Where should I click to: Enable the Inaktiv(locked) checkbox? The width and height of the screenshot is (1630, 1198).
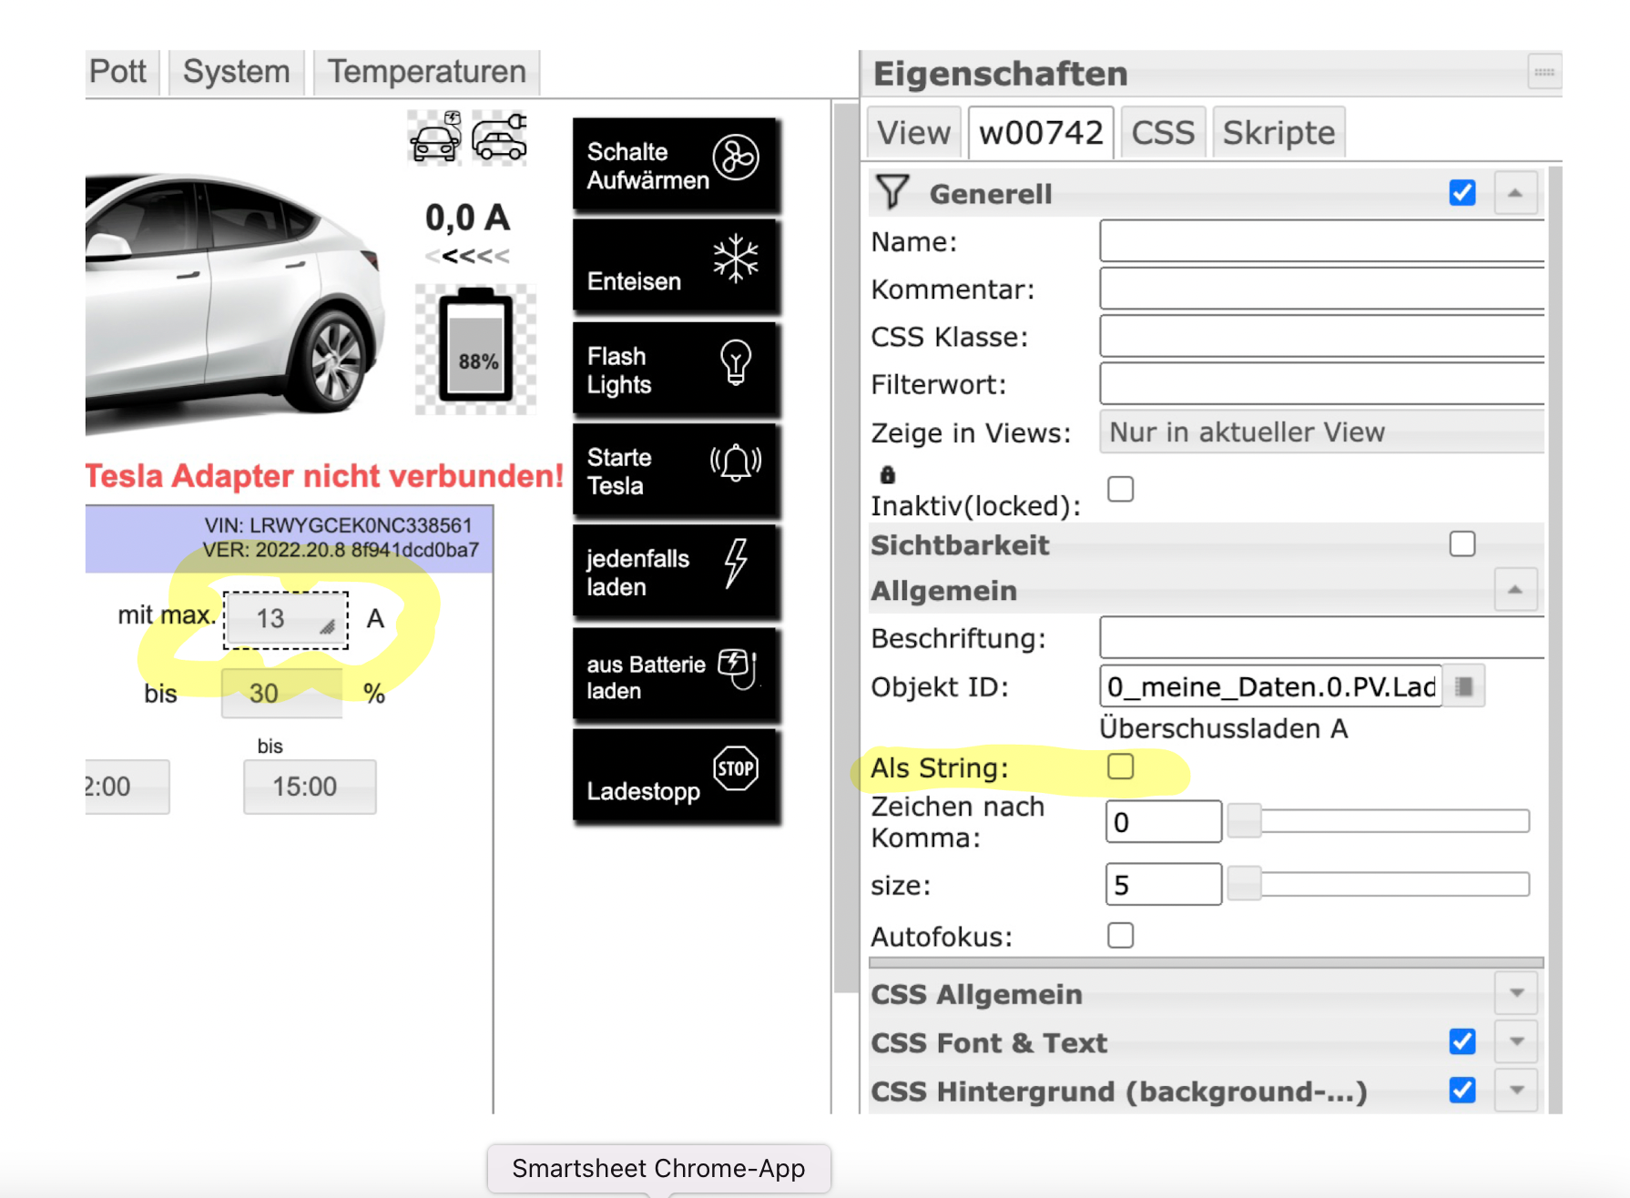coord(1121,489)
